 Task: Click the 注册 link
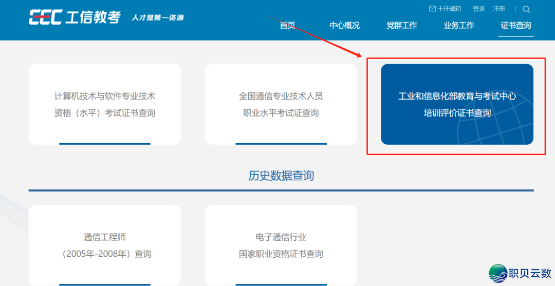(498, 9)
